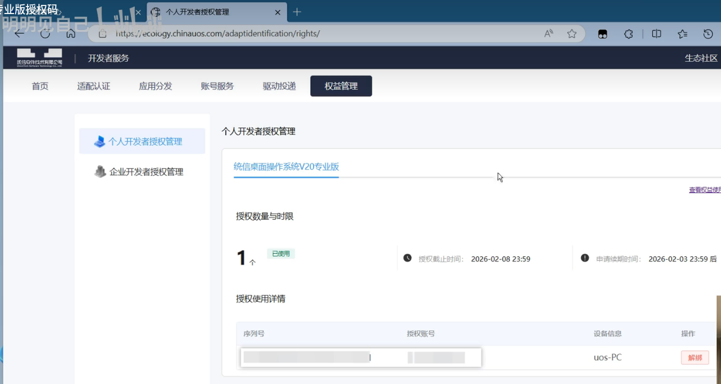721x384 pixels.
Task: Open the 账号服务 navigation item
Action: click(x=217, y=86)
